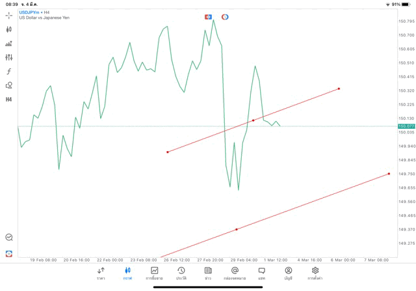Open the history (ประวัติ) tab
Image resolution: width=416 pixels, height=291 pixels.
181,273
